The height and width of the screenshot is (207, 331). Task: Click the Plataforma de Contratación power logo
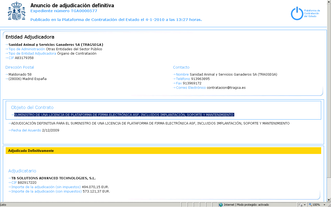(x=297, y=13)
